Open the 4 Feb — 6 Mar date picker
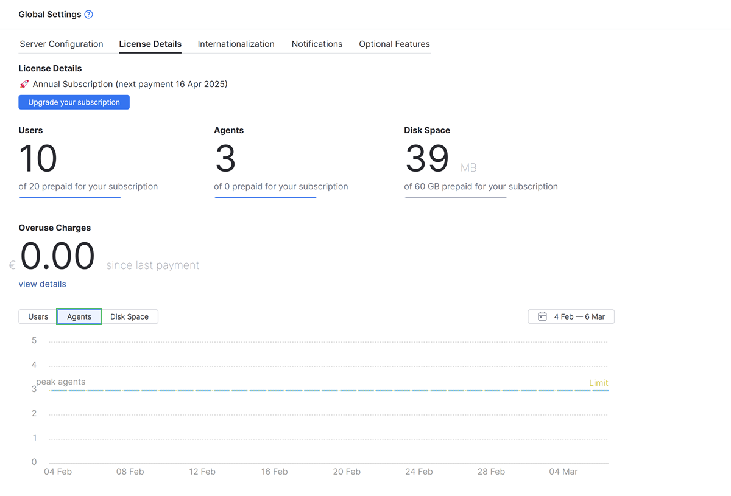731x496 pixels. coord(571,316)
